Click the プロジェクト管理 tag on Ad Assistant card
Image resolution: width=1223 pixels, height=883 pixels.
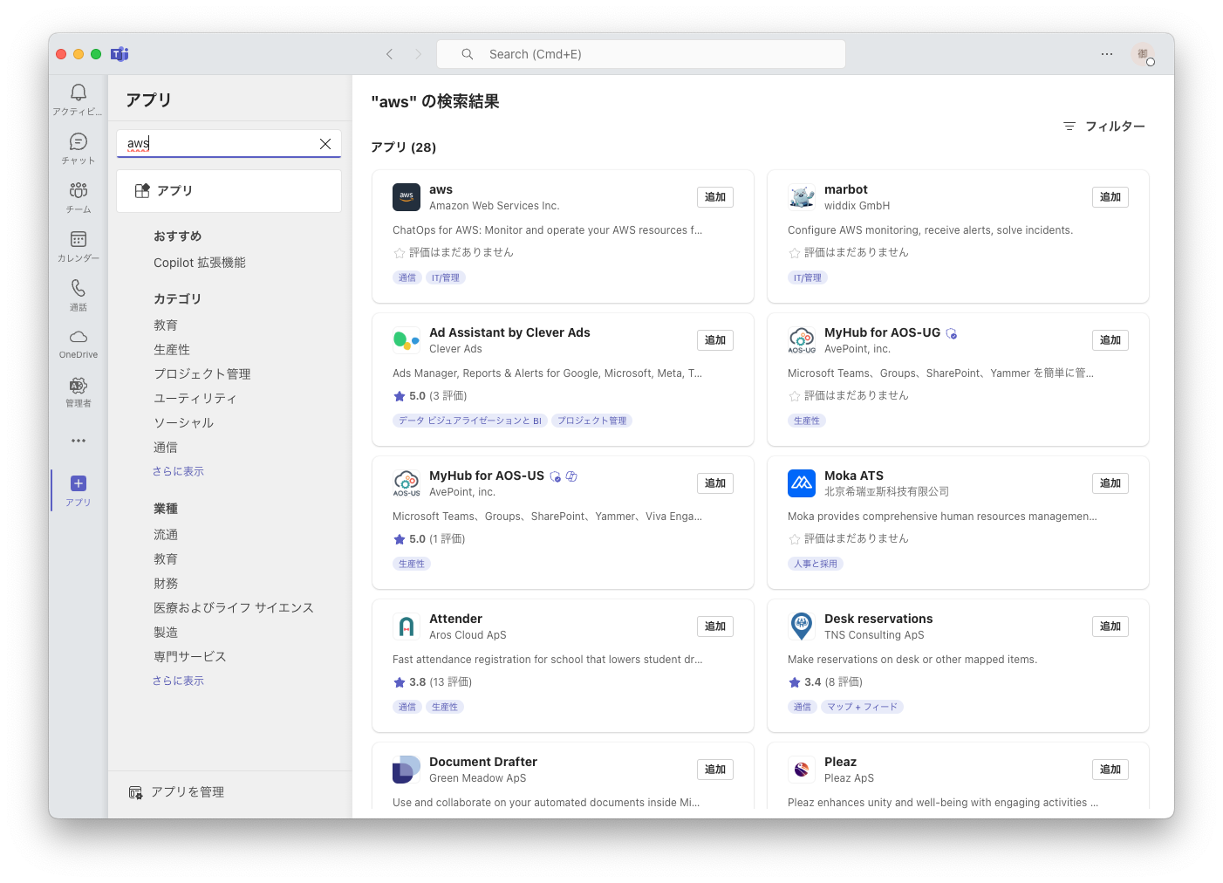592,421
